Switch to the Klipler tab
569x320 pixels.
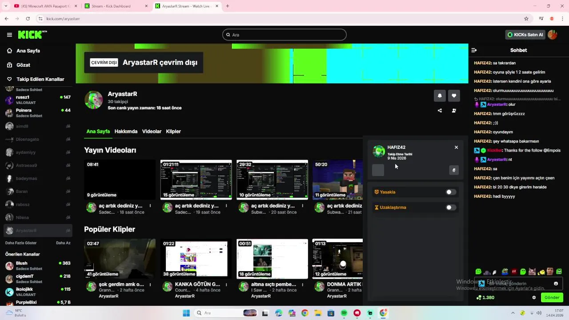173,132
